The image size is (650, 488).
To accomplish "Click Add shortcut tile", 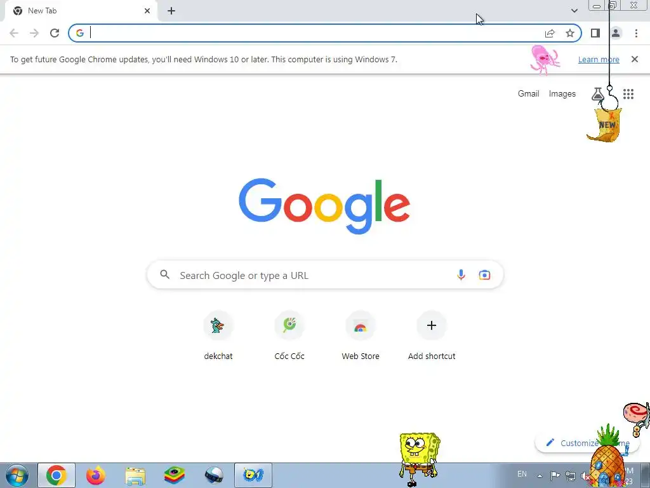I will coord(432,335).
